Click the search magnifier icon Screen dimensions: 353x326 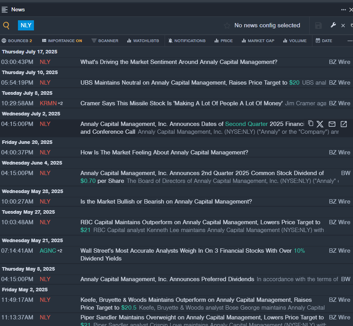click(6, 25)
